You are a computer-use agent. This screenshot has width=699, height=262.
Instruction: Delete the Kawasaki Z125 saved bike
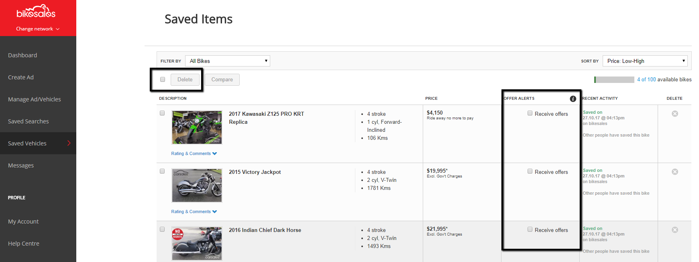click(x=675, y=114)
